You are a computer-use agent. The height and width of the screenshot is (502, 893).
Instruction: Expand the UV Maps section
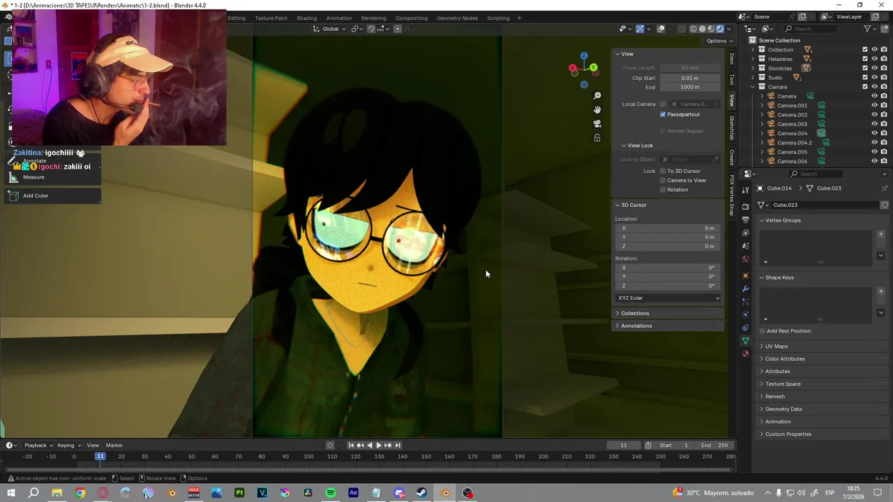(776, 346)
